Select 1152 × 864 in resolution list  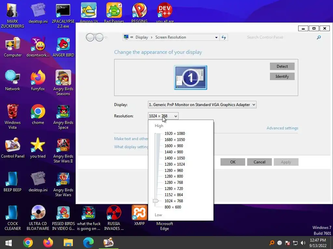click(174, 195)
